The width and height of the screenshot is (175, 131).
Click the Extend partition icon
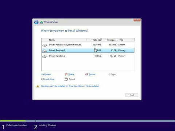tap(66, 79)
